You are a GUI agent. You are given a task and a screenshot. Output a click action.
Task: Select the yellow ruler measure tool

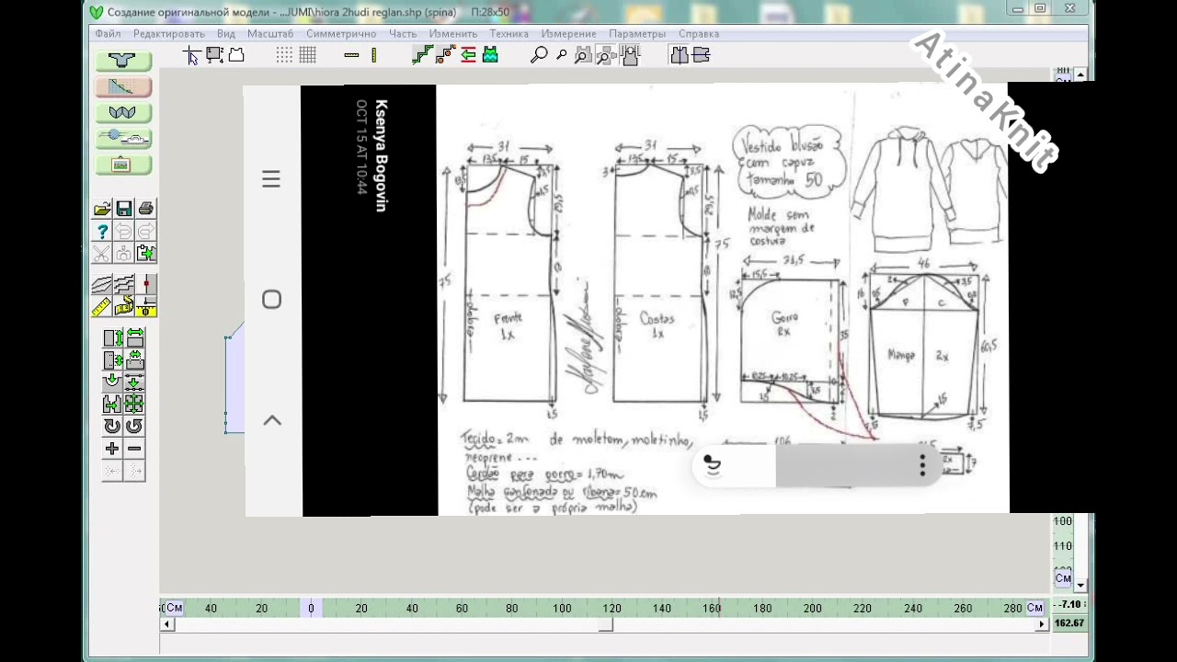click(102, 307)
